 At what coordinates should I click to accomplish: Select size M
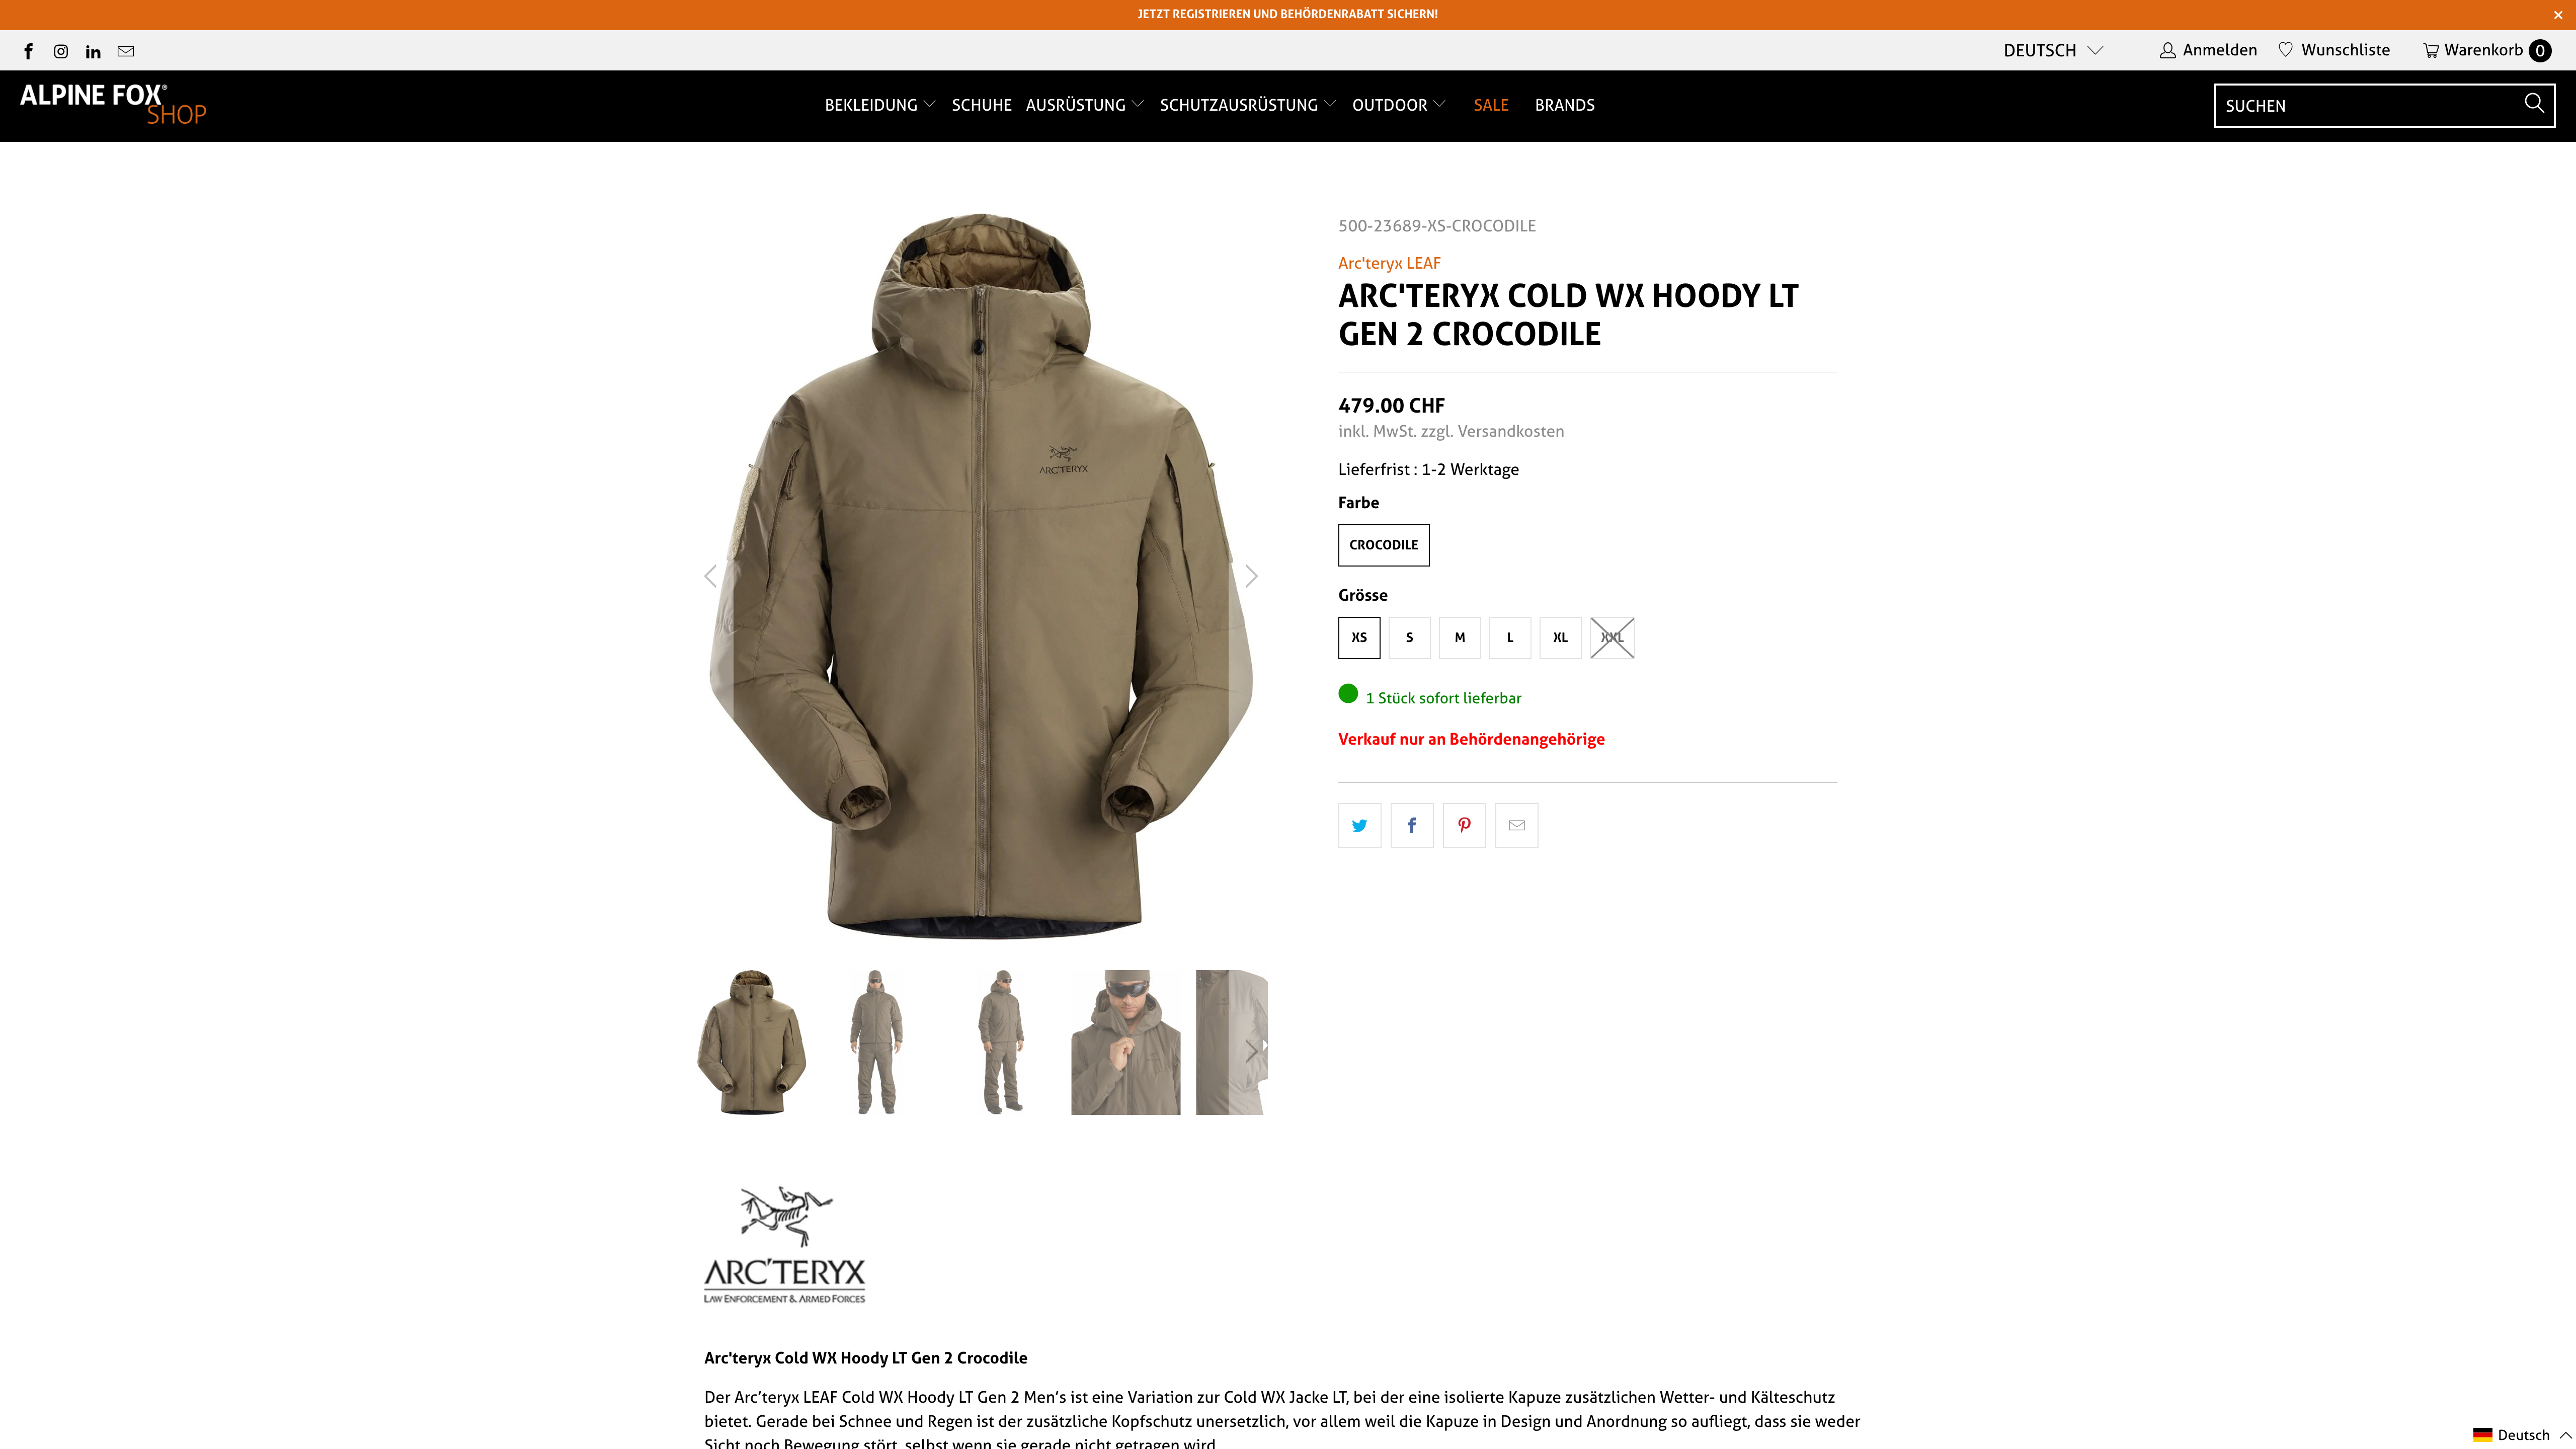tap(1459, 637)
